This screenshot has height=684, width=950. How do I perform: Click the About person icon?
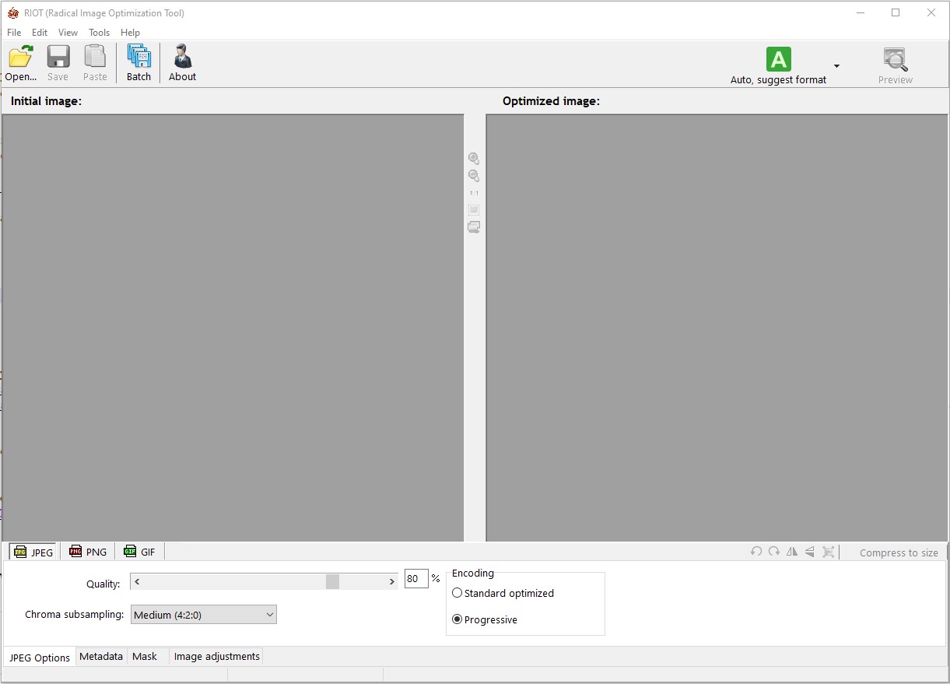click(182, 58)
